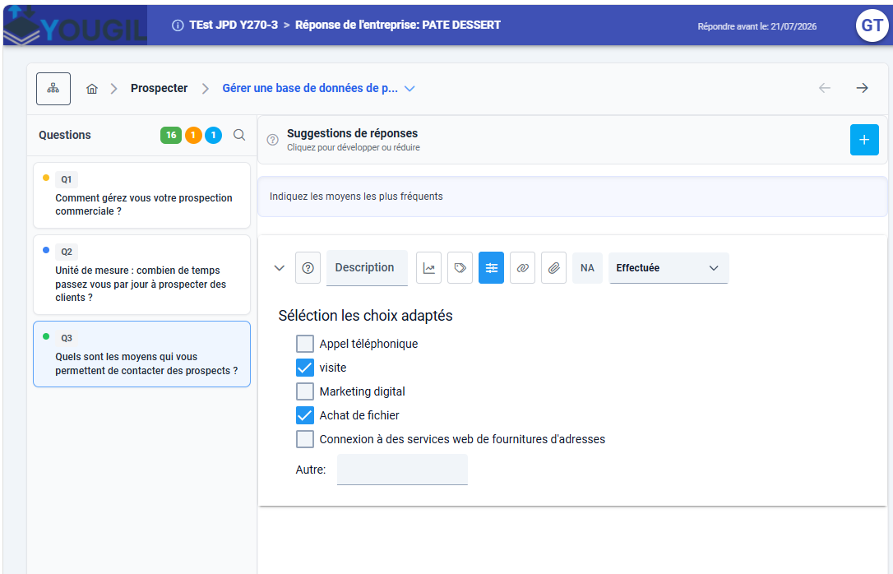This screenshot has height=574, width=893.
Task: Click the Autre text field
Action: click(402, 470)
